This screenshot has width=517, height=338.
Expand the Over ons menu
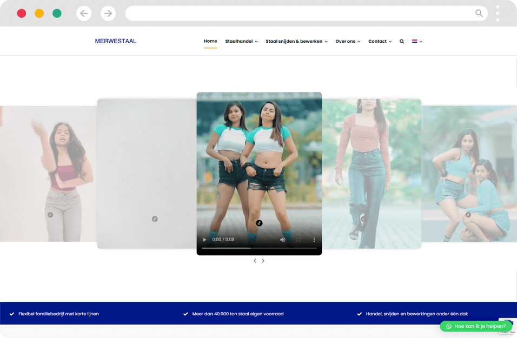tap(348, 42)
